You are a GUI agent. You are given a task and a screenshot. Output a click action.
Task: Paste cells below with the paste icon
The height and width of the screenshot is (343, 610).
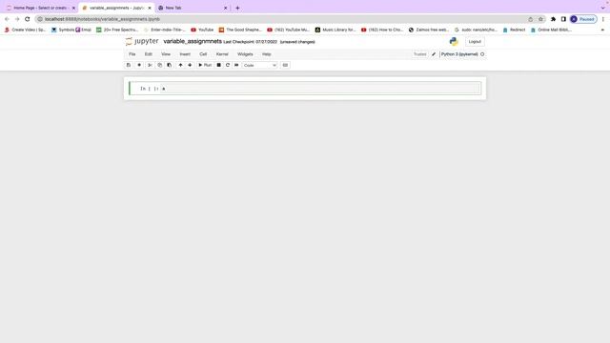170,65
